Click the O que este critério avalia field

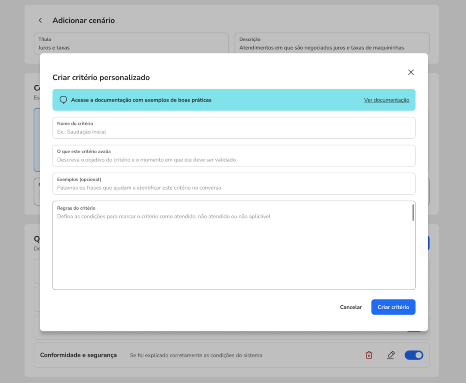coord(234,156)
